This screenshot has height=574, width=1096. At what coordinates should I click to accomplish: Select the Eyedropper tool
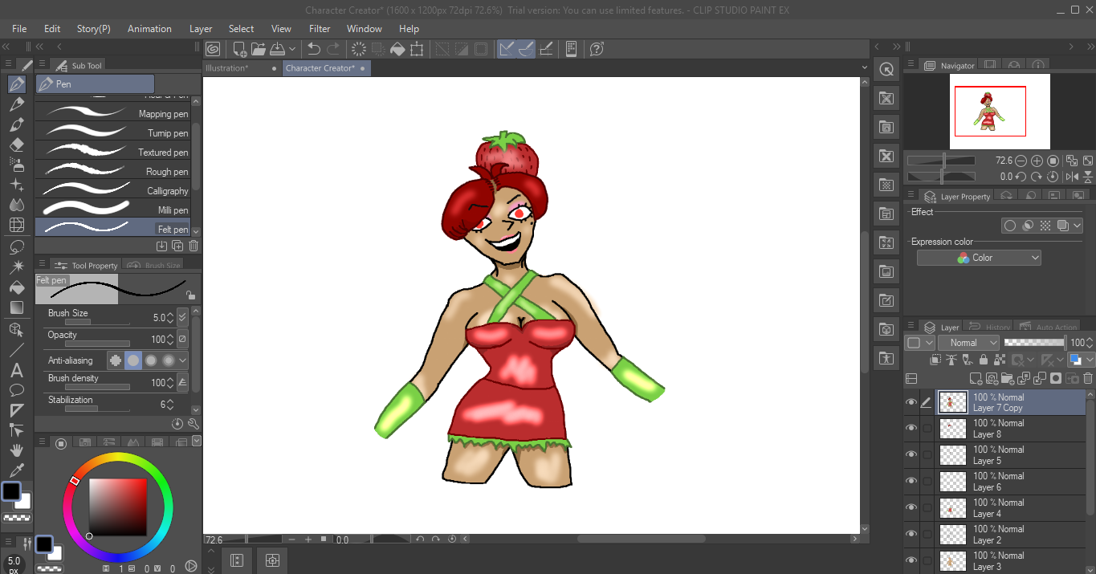click(17, 471)
